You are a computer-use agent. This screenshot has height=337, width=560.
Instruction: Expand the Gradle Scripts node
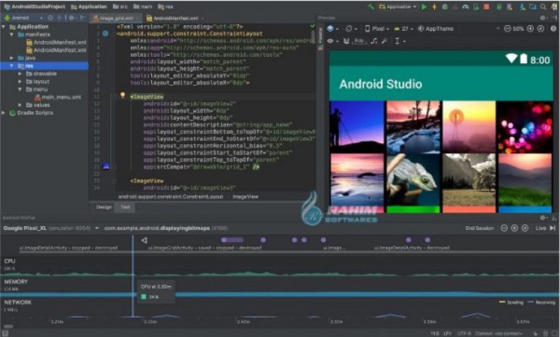[x=4, y=112]
